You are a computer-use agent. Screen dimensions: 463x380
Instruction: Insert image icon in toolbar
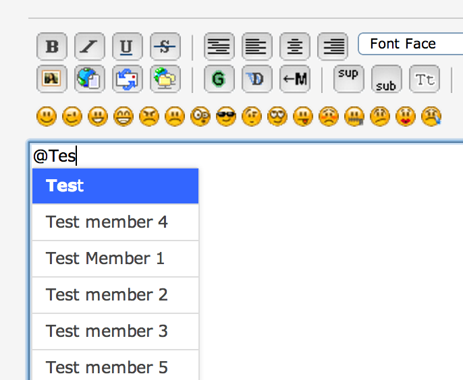52,79
